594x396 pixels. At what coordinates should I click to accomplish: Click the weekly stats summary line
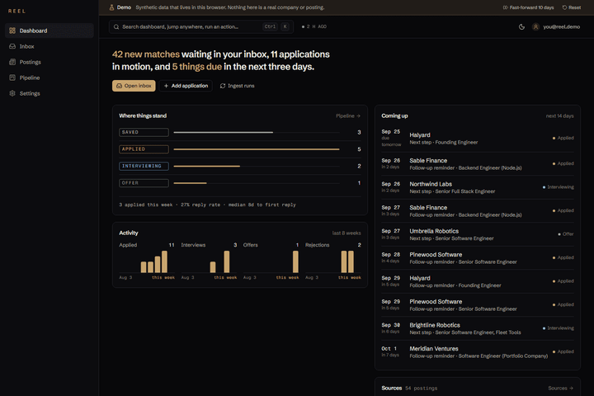pos(208,205)
